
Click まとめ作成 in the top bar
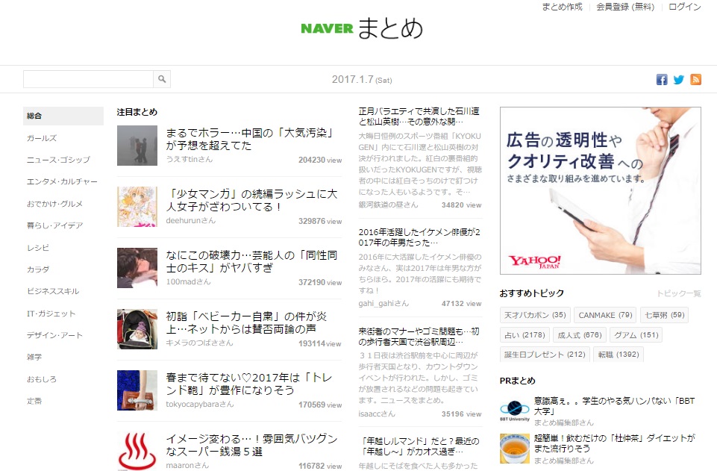point(562,7)
